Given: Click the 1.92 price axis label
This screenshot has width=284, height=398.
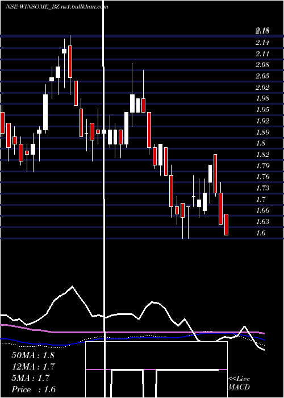Looking at the screenshot, I should [262, 121].
